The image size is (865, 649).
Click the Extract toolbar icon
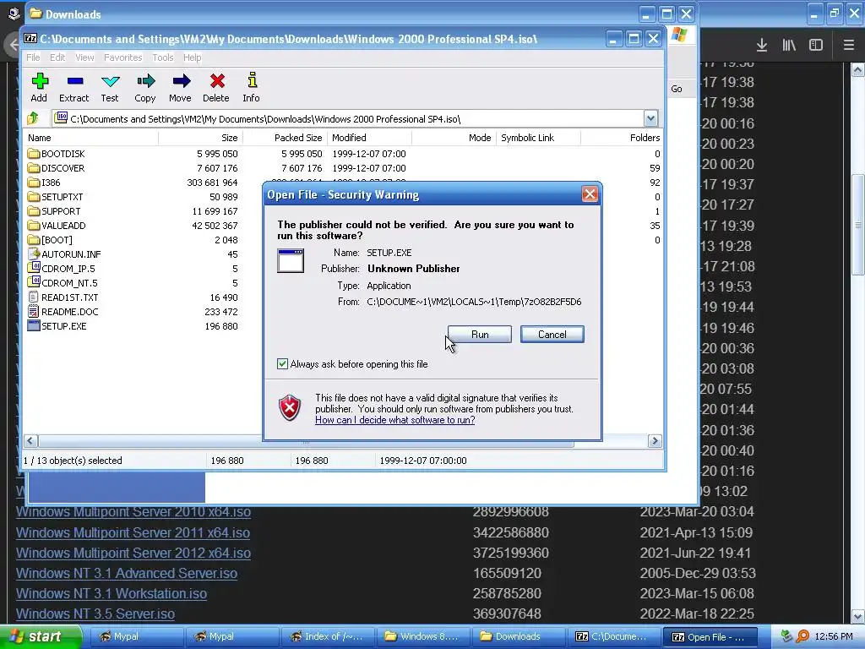[x=74, y=87]
